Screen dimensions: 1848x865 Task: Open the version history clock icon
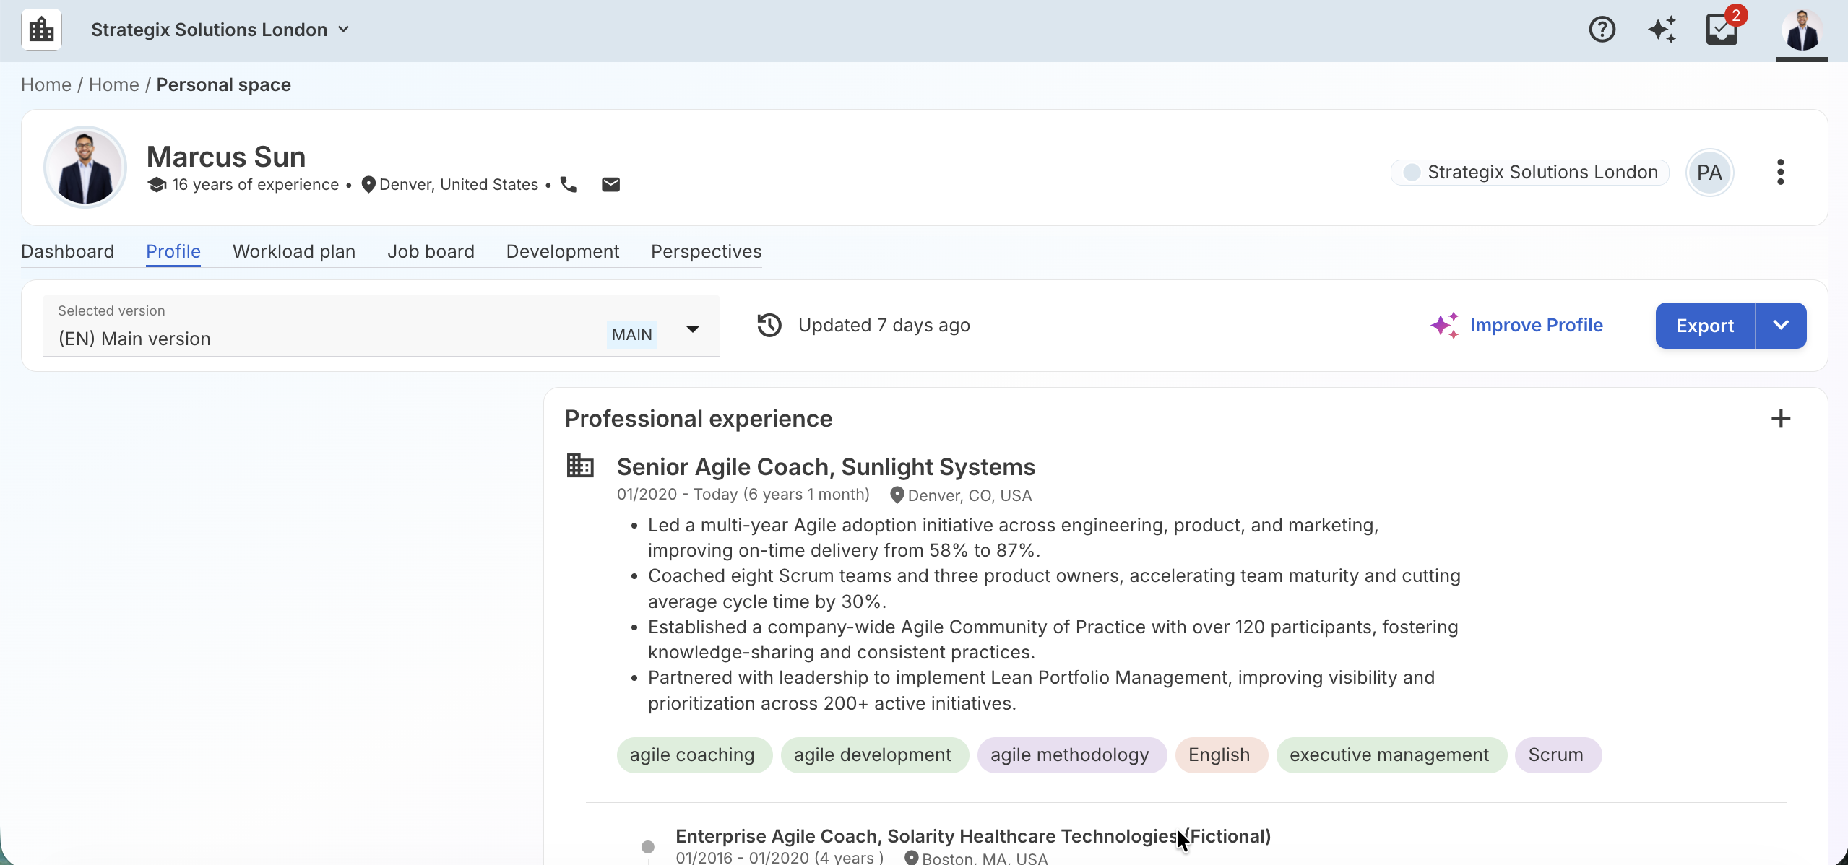[769, 325]
